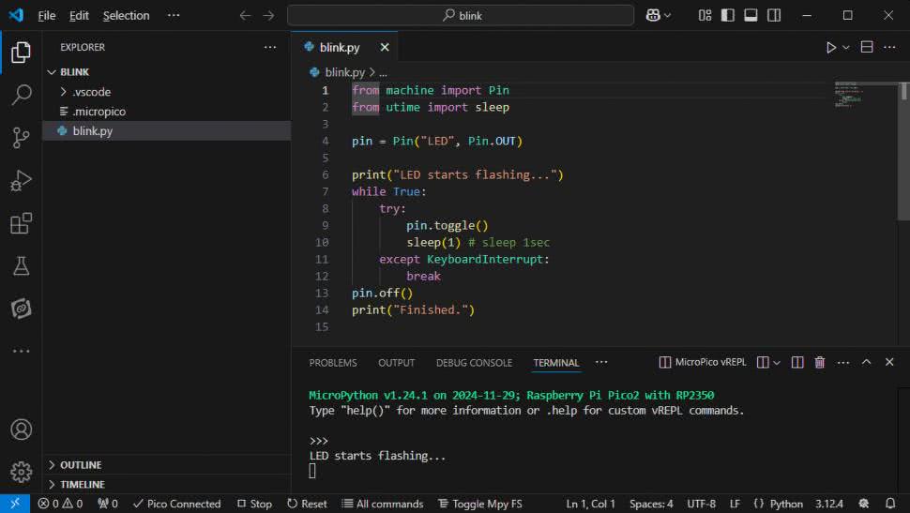This screenshot has height=513, width=910.
Task: Switch to the PROBLEMS panel tab
Action: pyautogui.click(x=333, y=363)
